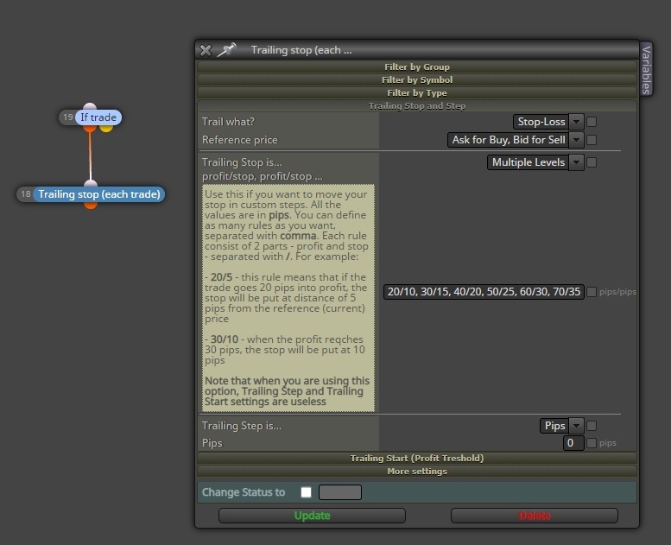
Task: Open the Multiple Levels dropdown
Action: [535, 162]
